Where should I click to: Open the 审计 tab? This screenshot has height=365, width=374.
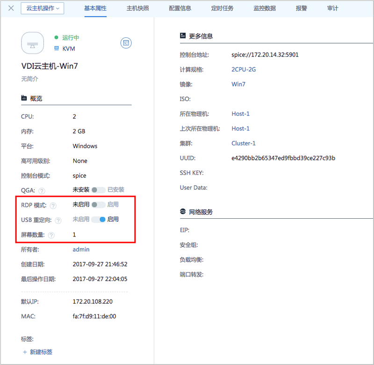click(x=332, y=8)
